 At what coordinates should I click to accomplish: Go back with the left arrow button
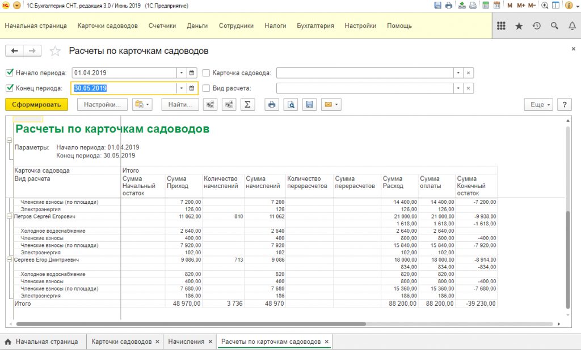coord(14,50)
